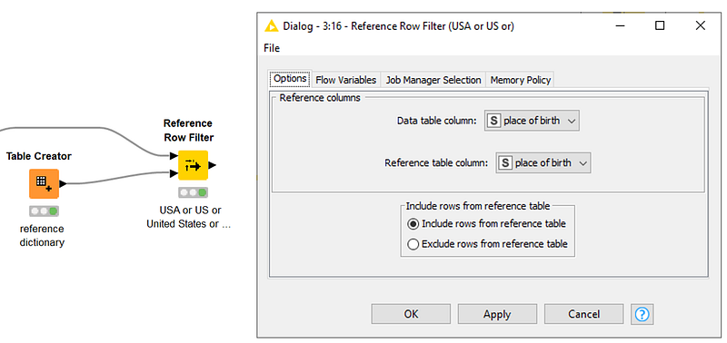The image size is (727, 343).
Task: Click the output port of Table Creator
Action: tap(63, 184)
